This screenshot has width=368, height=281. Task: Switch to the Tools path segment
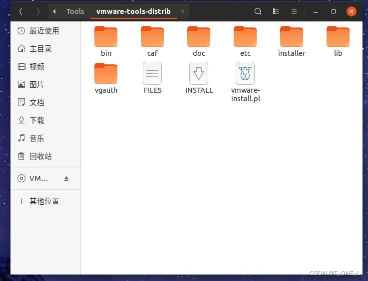click(x=75, y=11)
